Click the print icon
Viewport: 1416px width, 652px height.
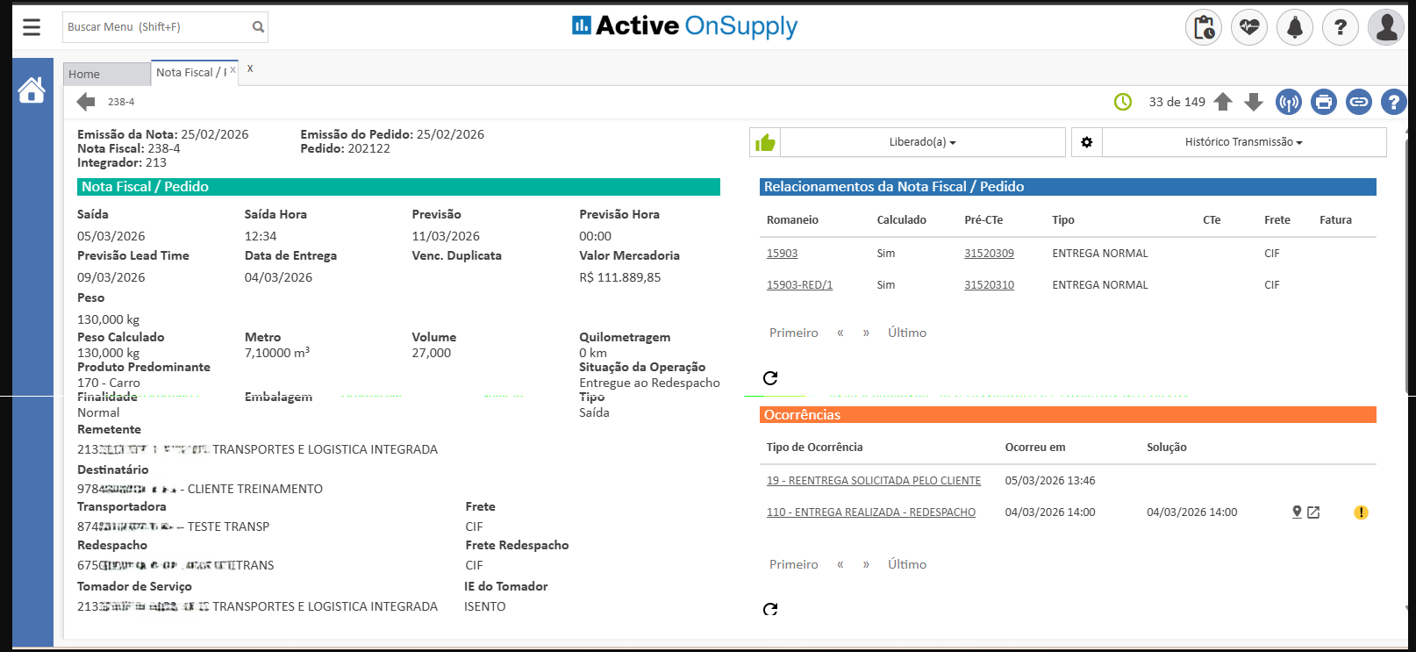click(x=1323, y=103)
